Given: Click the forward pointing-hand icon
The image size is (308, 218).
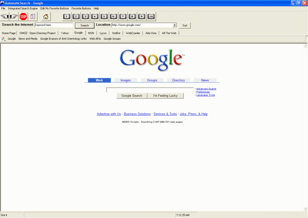Looking at the screenshot, I should (x=14, y=17).
